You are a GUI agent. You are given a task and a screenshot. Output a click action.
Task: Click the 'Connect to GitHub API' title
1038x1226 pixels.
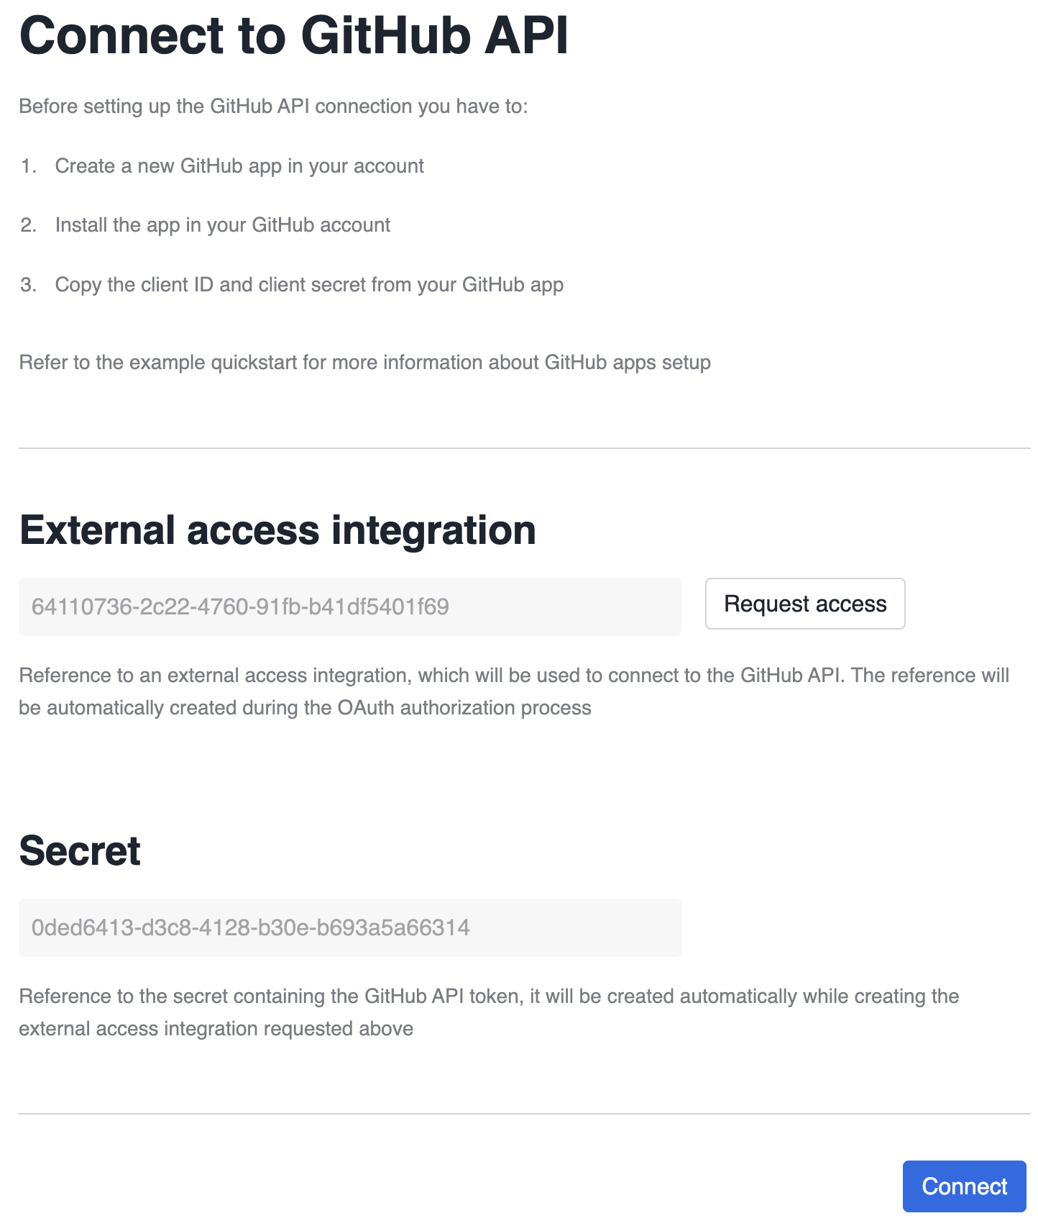[x=293, y=36]
